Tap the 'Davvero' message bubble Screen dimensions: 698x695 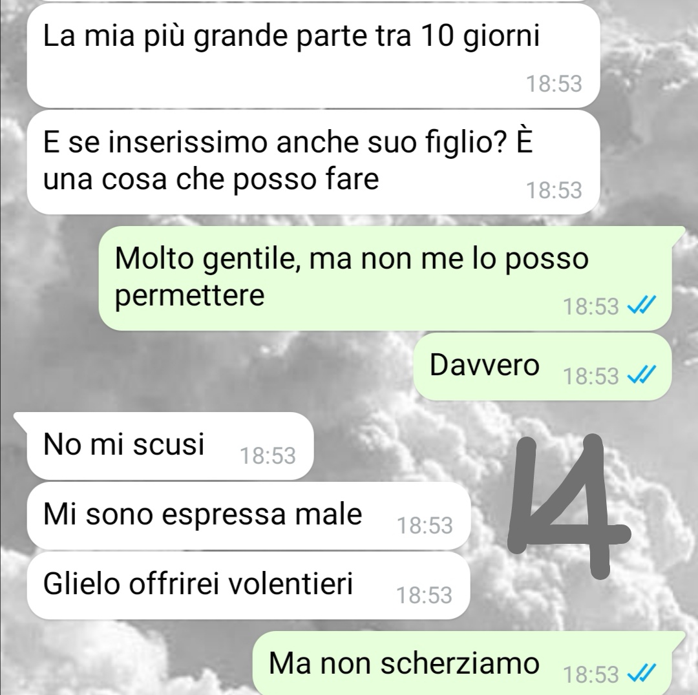tap(542, 366)
